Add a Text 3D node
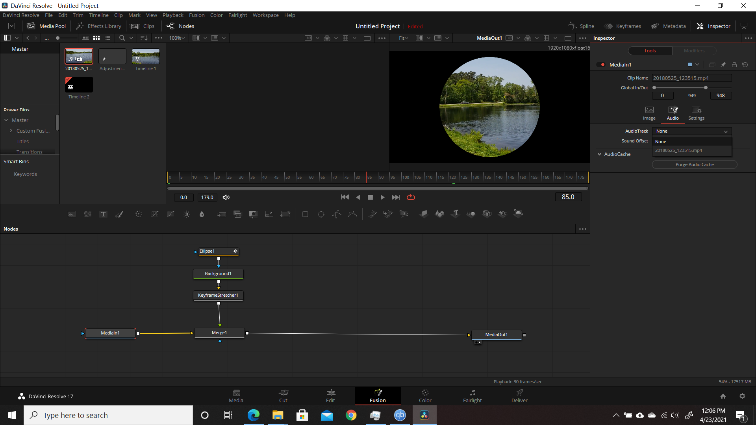 point(456,214)
